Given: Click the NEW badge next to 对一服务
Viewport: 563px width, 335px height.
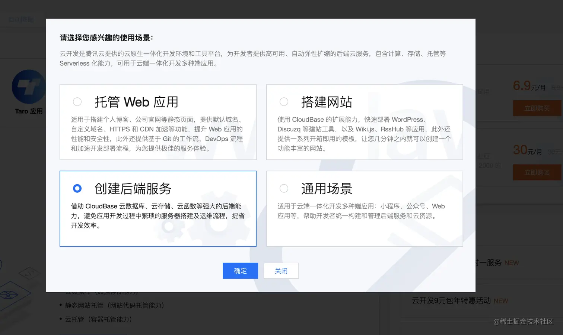Looking at the screenshot, I should tap(511, 263).
